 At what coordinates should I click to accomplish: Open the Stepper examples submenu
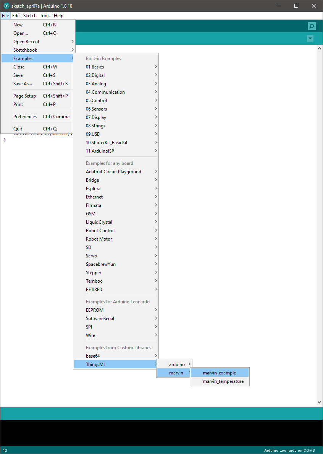pyautogui.click(x=116, y=272)
